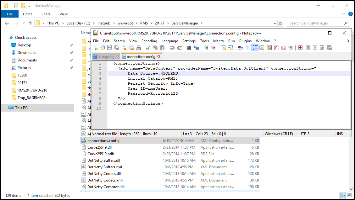The height and width of the screenshot is (200, 355).
Task: Click the Save All toolbar icon
Action: tap(117, 48)
